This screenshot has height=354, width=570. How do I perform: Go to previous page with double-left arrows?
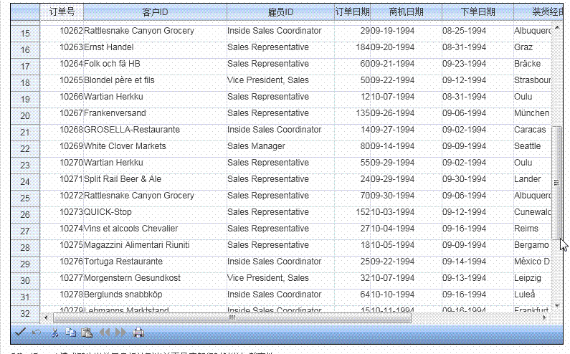pyautogui.click(x=105, y=333)
